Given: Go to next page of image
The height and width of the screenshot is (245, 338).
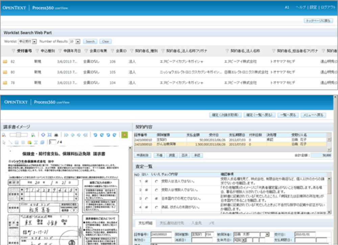Looking at the screenshot, I should (x=79, y=135).
